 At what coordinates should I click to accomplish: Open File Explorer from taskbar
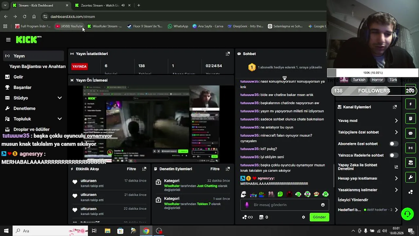point(107,231)
